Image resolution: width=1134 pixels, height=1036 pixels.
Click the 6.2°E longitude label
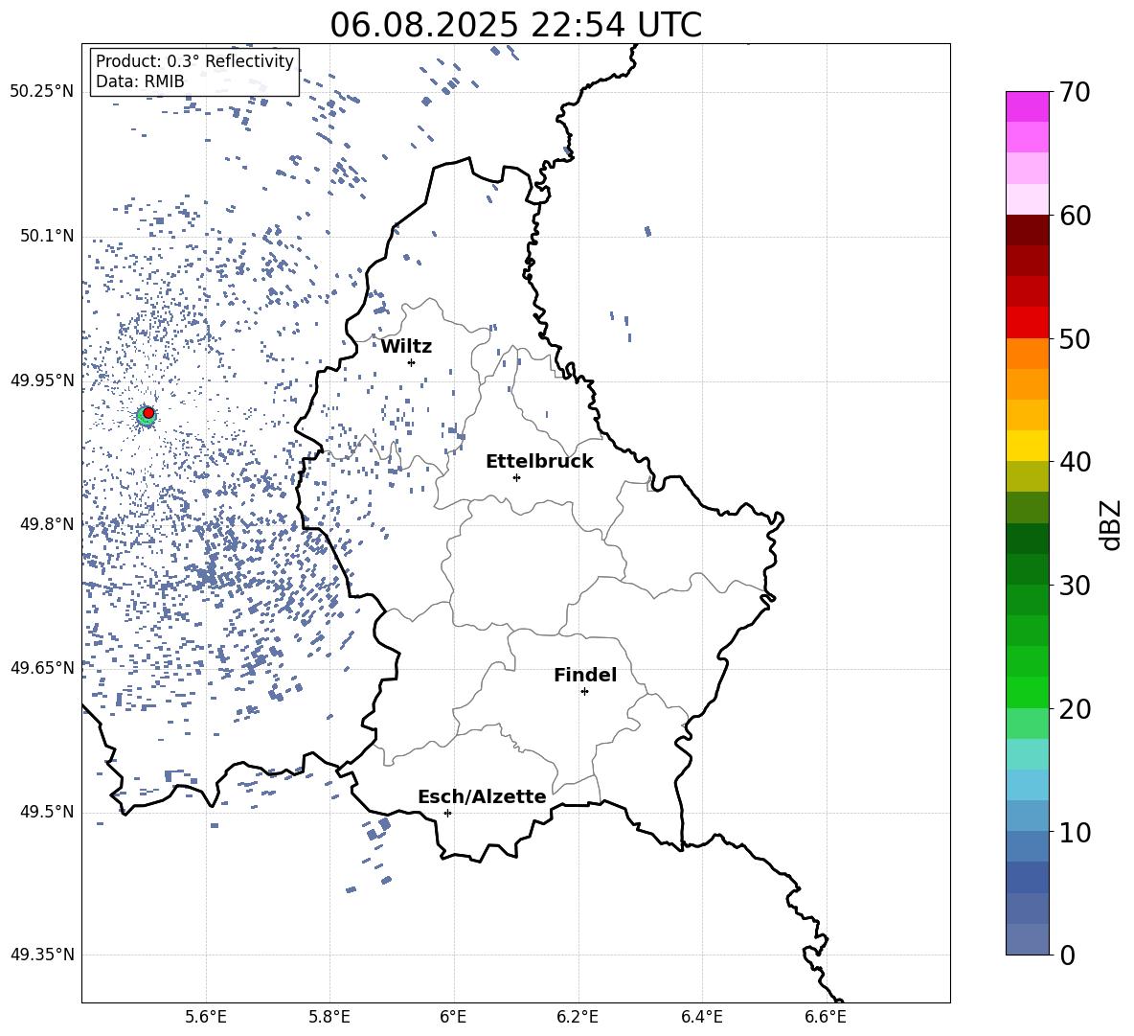tap(578, 1017)
